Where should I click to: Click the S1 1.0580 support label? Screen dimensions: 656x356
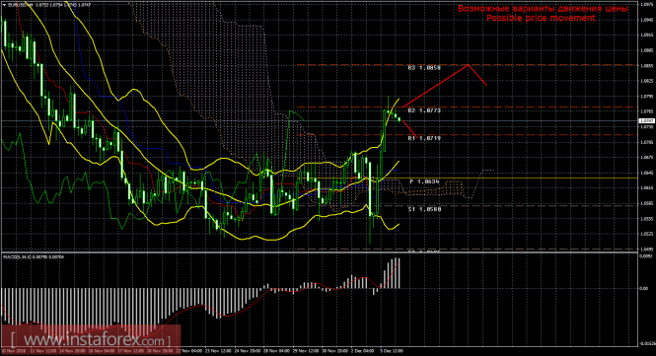click(424, 209)
